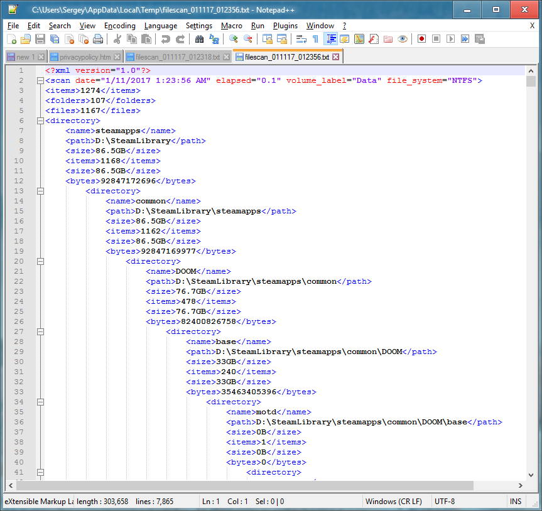This screenshot has height=511, width=542.
Task: Click the vertical scrollbar down arrow
Action: (x=531, y=474)
